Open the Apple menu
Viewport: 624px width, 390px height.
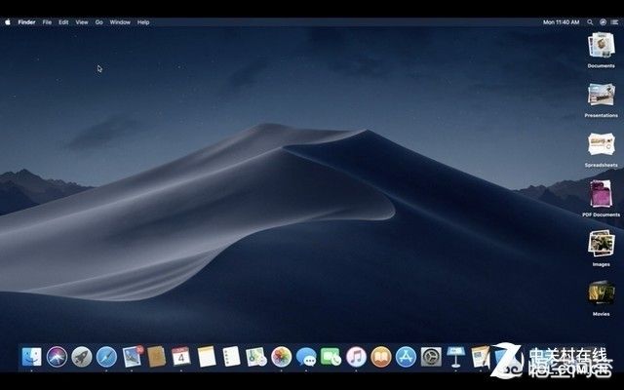(x=8, y=22)
